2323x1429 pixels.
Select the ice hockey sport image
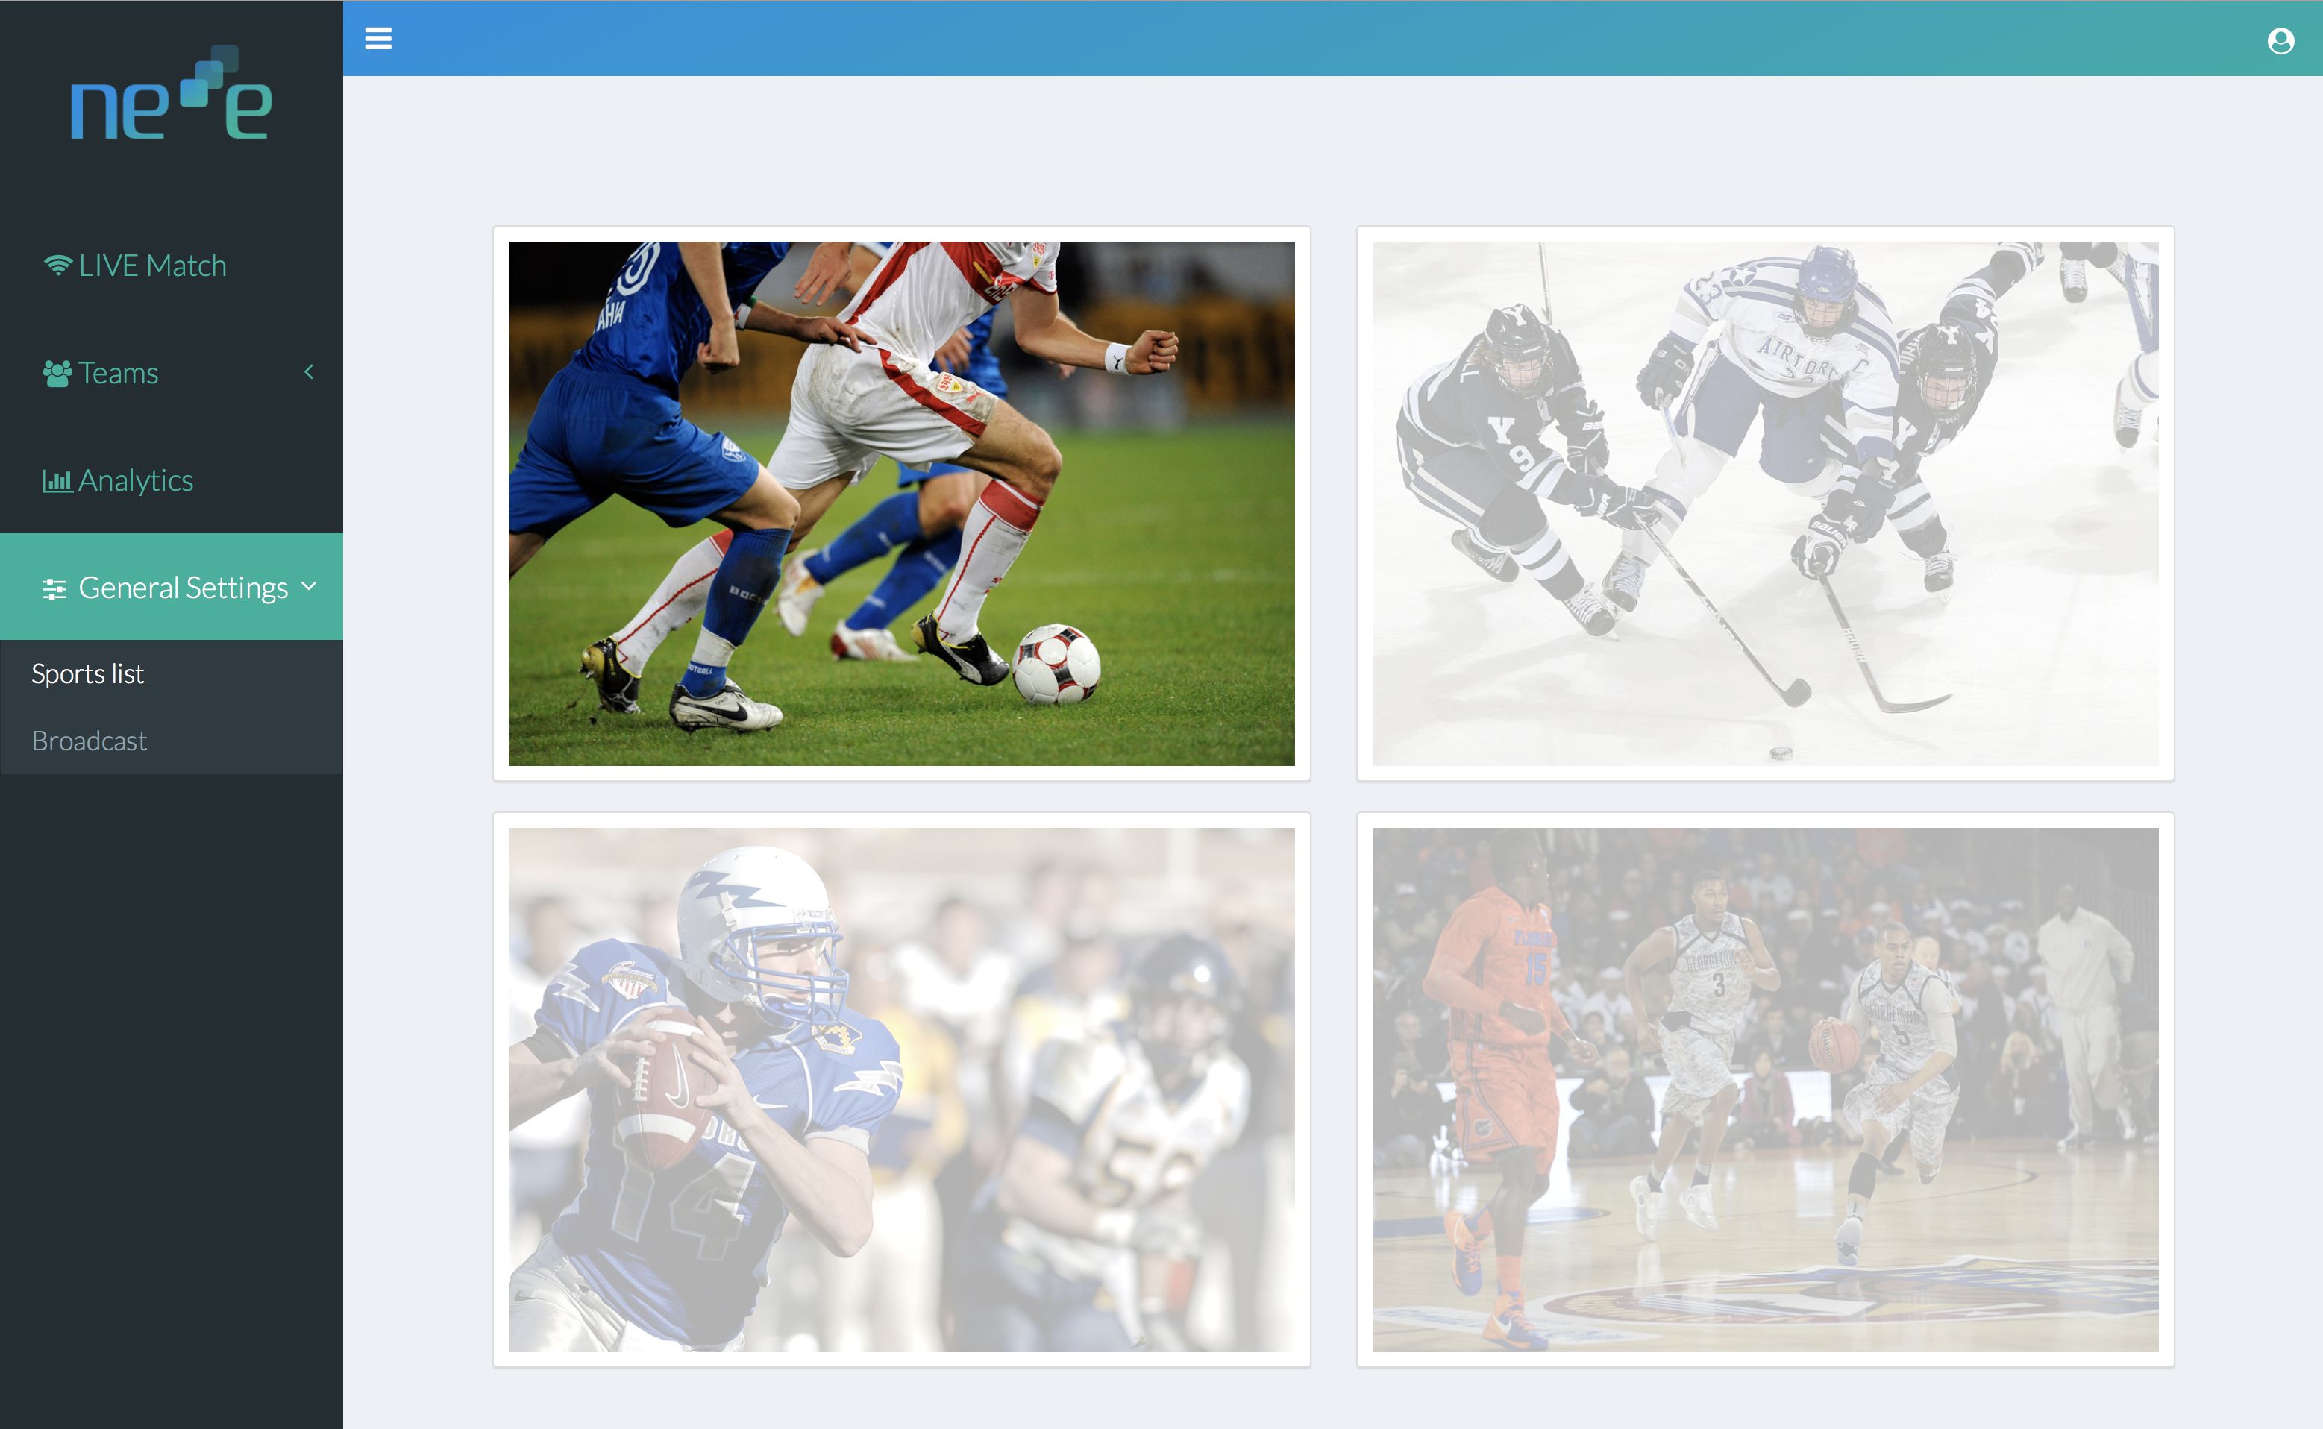tap(1764, 503)
